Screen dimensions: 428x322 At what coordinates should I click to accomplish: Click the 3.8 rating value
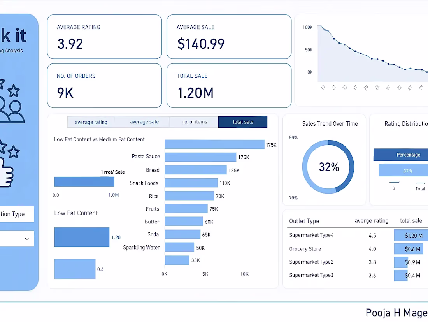click(372, 262)
